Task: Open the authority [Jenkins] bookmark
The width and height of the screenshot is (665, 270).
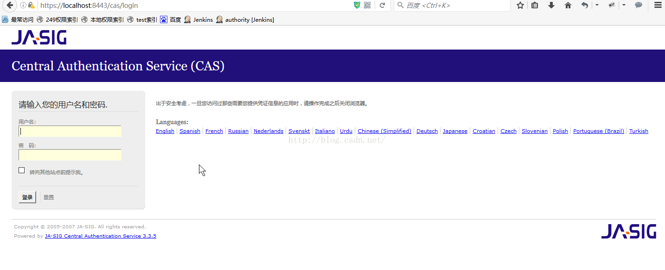Action: pos(245,20)
